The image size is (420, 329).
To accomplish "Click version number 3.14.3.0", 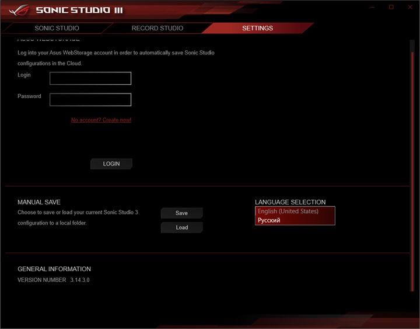I will point(80,280).
